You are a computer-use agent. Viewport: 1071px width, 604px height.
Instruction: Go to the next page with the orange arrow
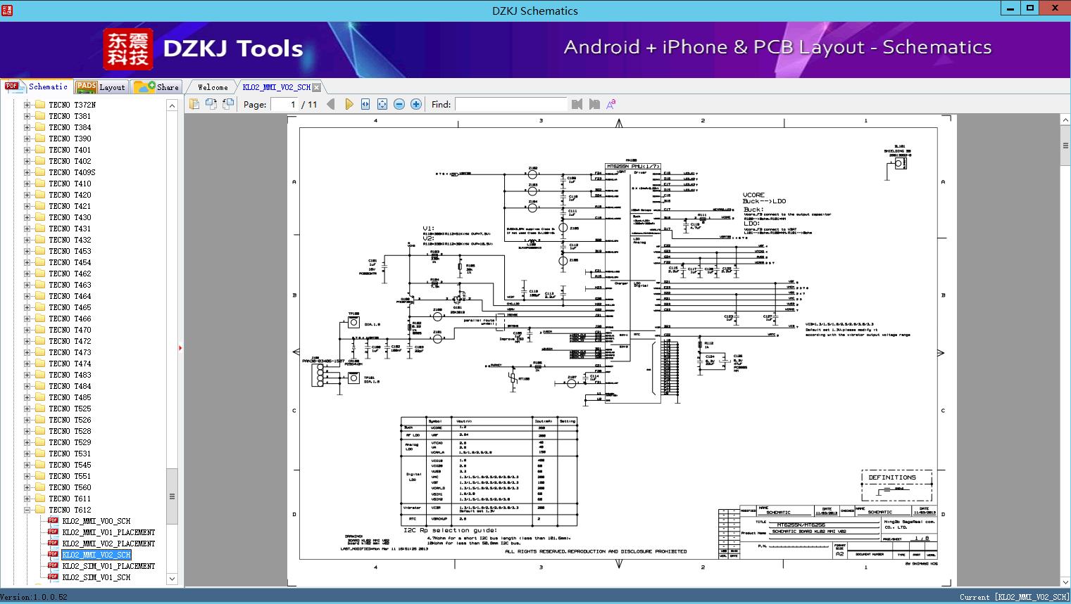pyautogui.click(x=349, y=104)
